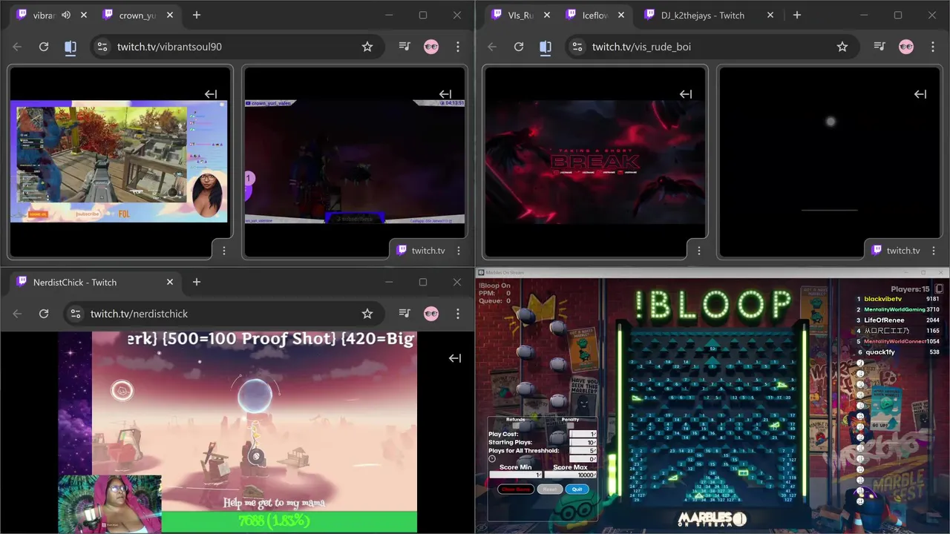Click the Play Cost value field
The width and height of the screenshot is (950, 534).
tap(583, 434)
